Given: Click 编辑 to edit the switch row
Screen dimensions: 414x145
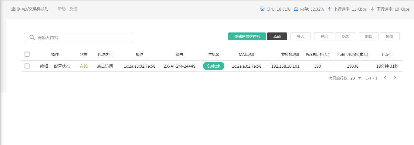Looking at the screenshot, I should pyautogui.click(x=44, y=66).
